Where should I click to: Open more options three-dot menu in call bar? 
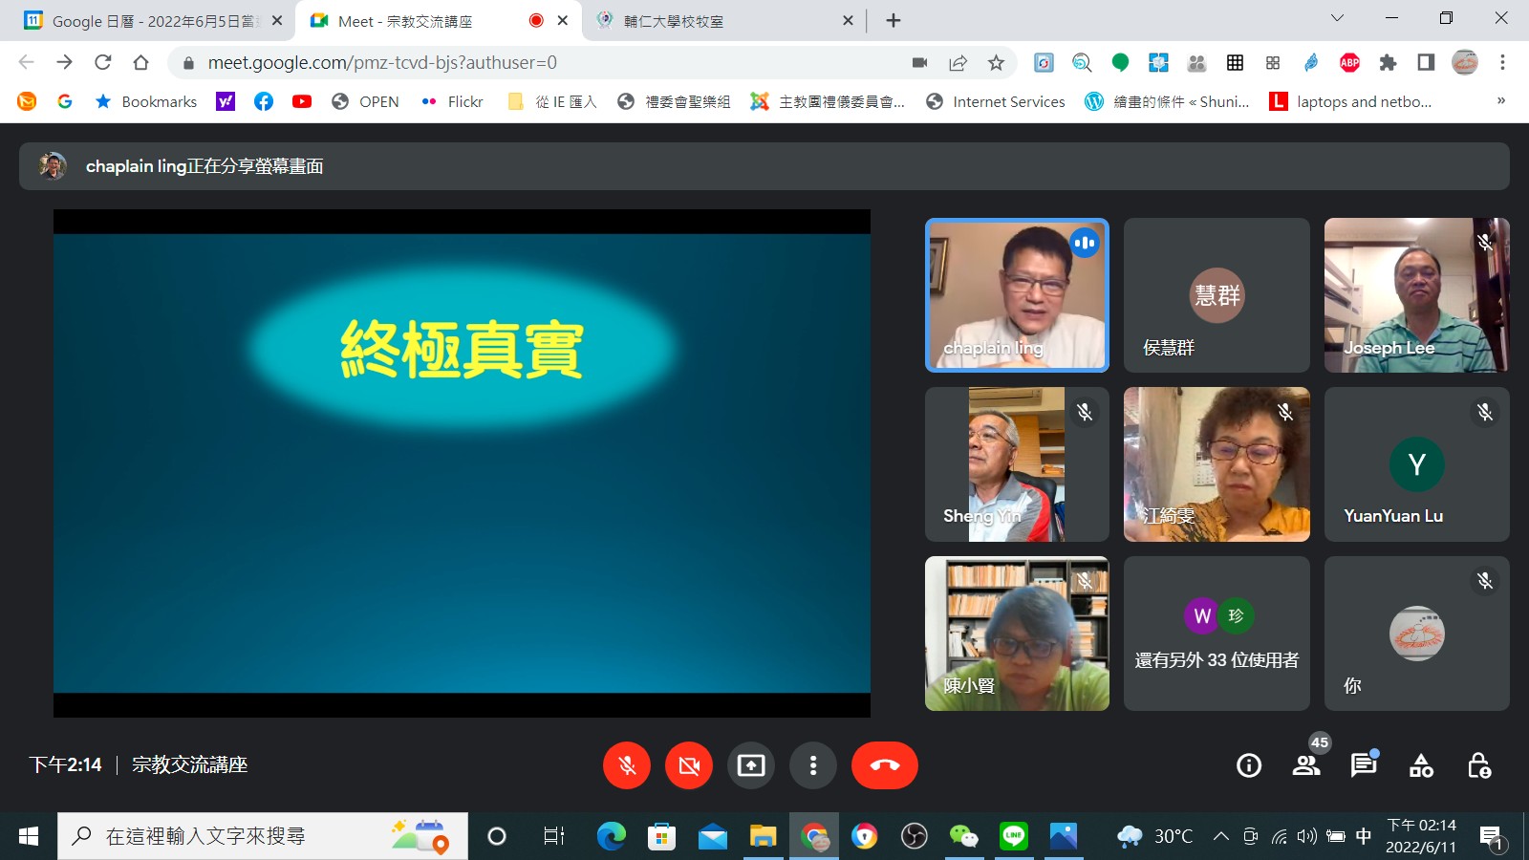(x=813, y=765)
